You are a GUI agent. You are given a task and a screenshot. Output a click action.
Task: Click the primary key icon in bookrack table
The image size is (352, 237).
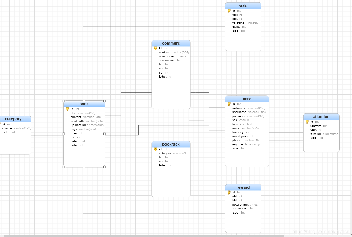click(x=155, y=149)
